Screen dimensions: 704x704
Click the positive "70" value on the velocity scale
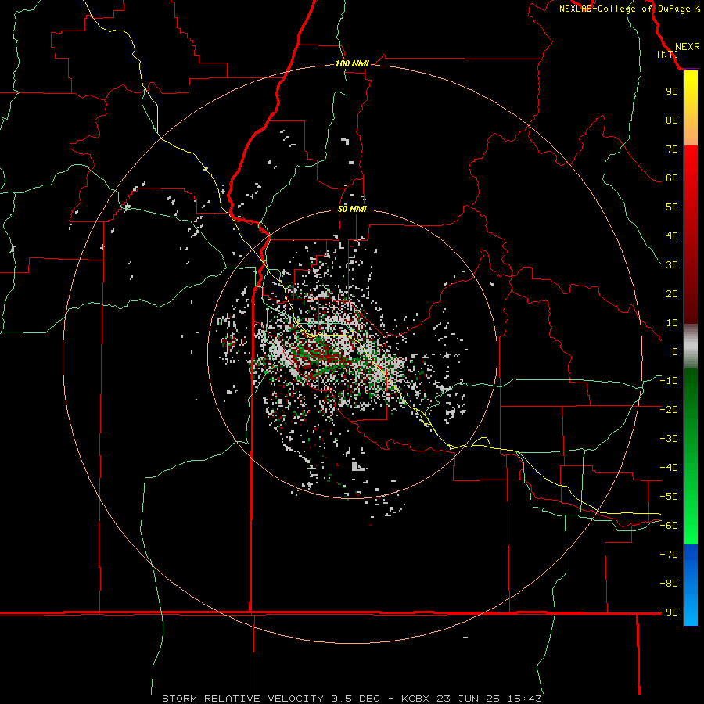click(672, 149)
